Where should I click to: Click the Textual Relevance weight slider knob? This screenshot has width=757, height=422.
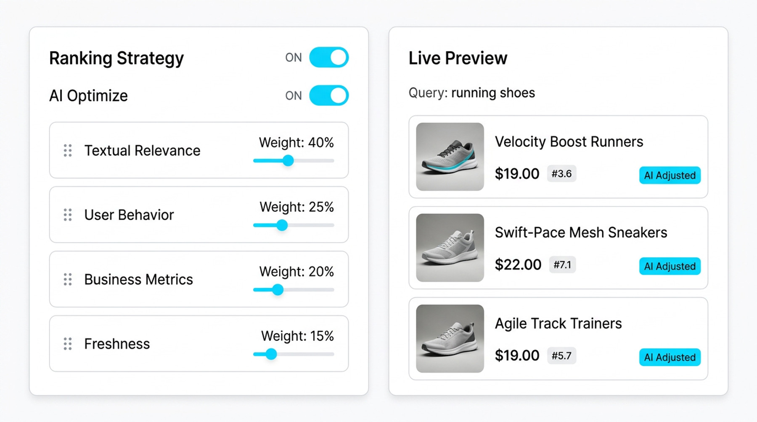click(288, 160)
